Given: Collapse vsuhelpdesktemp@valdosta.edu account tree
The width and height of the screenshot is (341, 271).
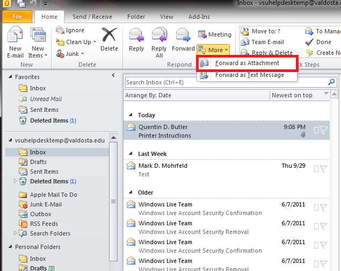Looking at the screenshot, I should pyautogui.click(x=10, y=140).
